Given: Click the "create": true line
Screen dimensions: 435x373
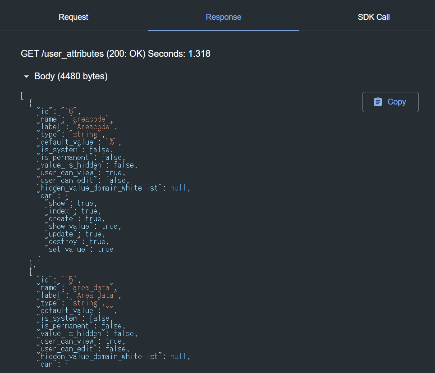Looking at the screenshot, I should (75, 218).
